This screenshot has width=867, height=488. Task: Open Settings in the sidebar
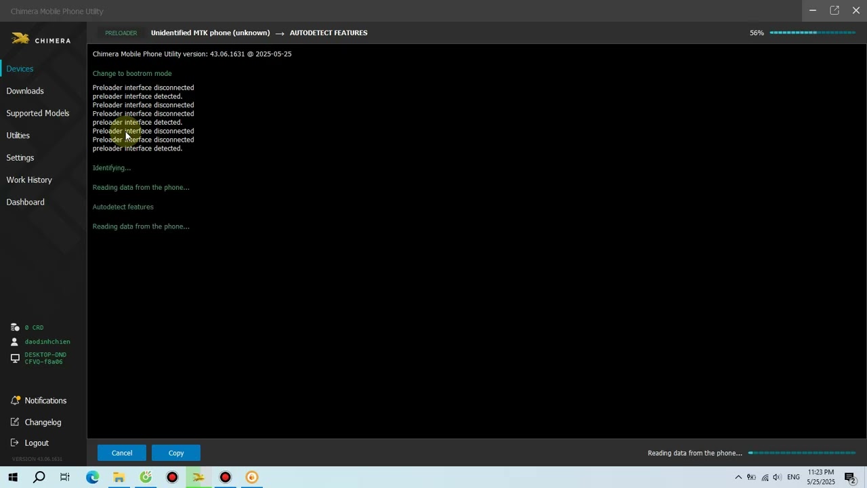point(20,158)
